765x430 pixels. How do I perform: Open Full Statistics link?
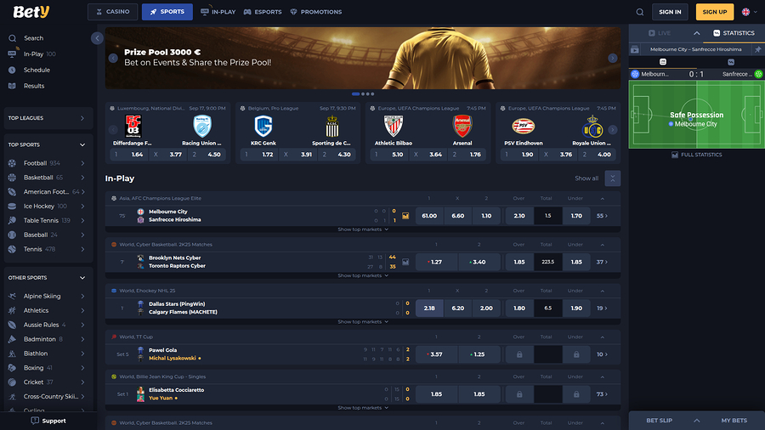point(696,155)
